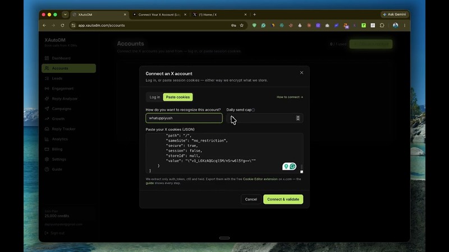Close the Home / X tab
This screenshot has width=449, height=252.
[245, 15]
